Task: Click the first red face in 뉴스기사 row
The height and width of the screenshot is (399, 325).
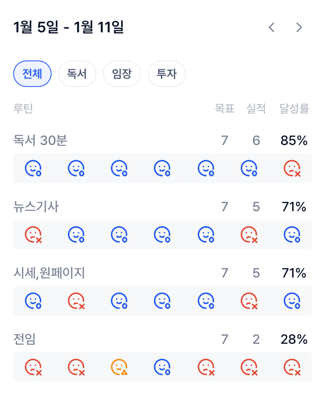Action: click(33, 235)
